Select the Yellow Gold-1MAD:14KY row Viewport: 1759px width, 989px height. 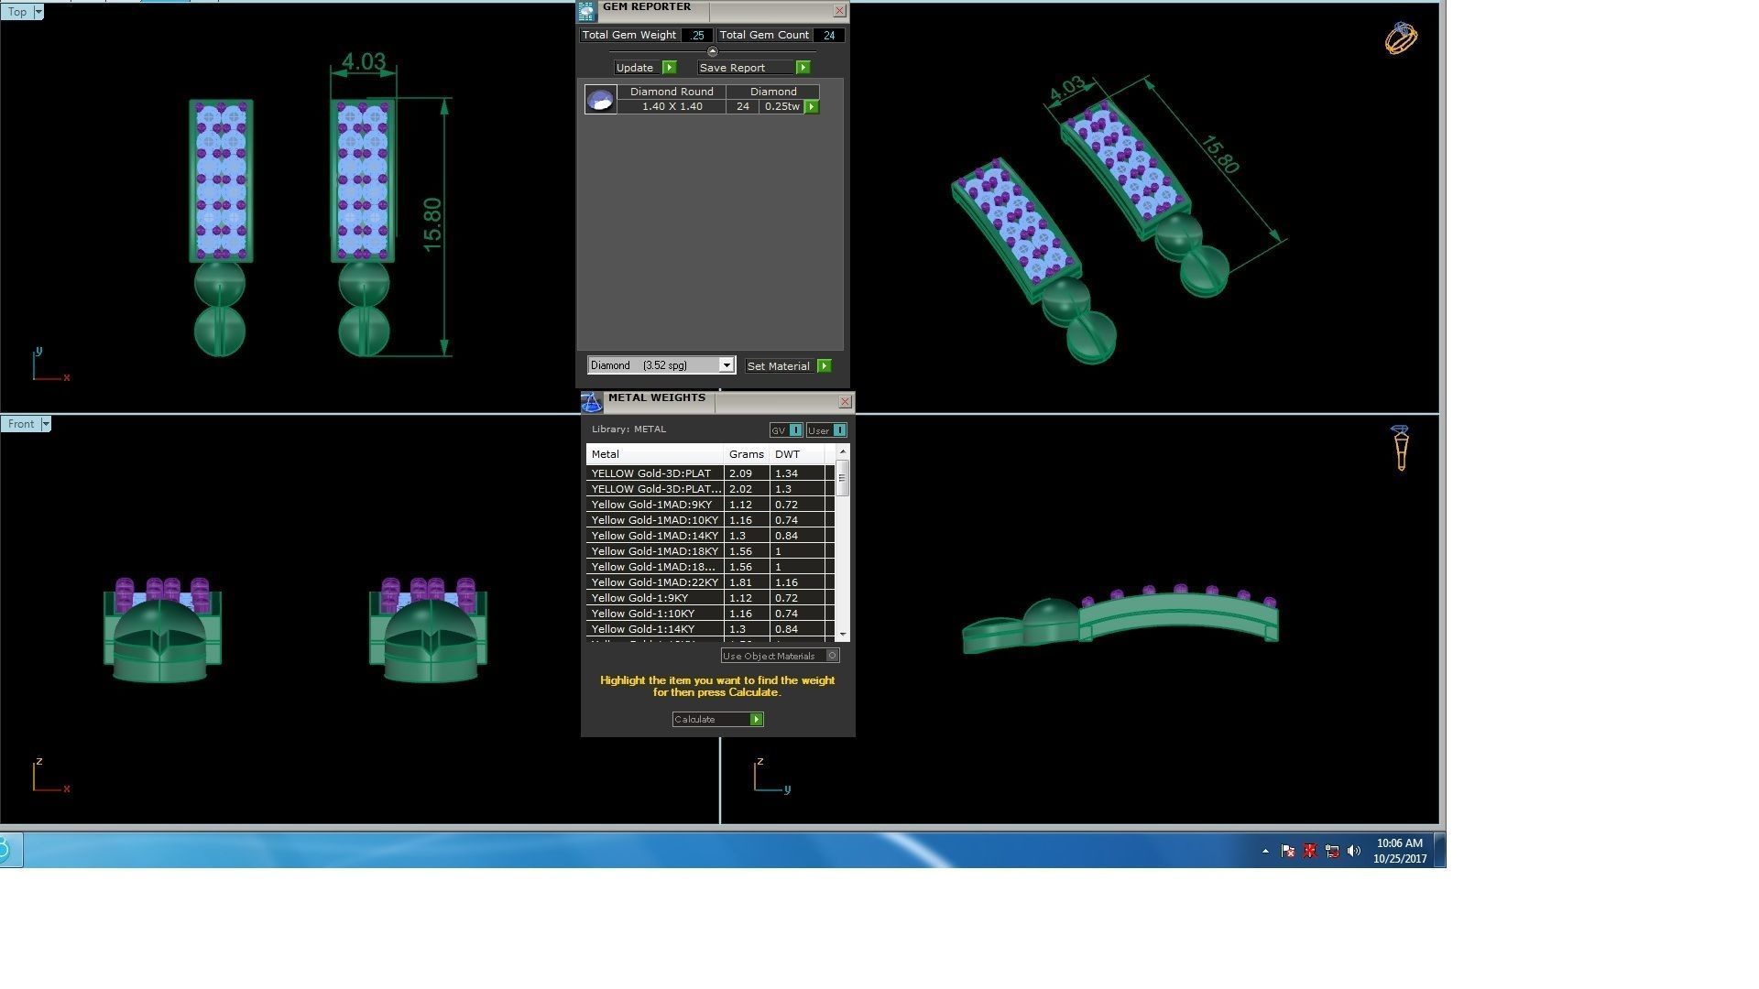coord(654,536)
